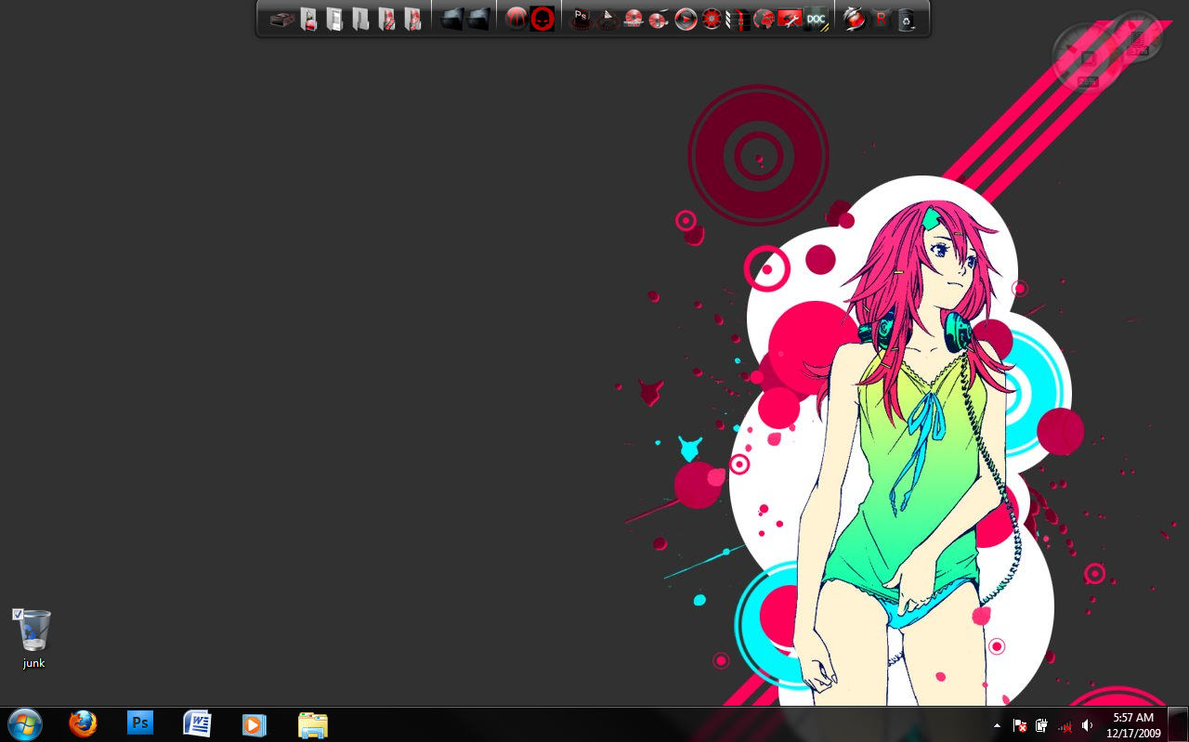Open network signal tray icon

(1065, 725)
